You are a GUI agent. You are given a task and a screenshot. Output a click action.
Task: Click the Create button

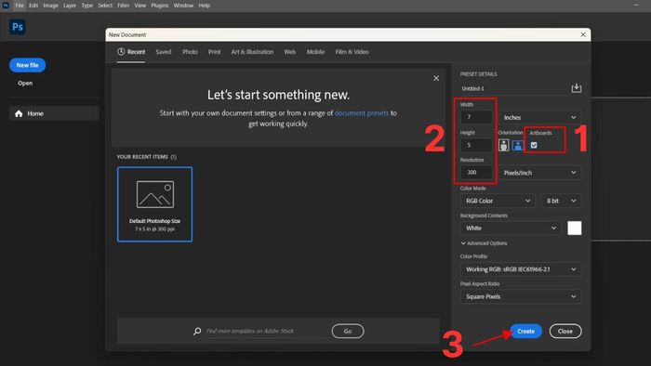525,332
